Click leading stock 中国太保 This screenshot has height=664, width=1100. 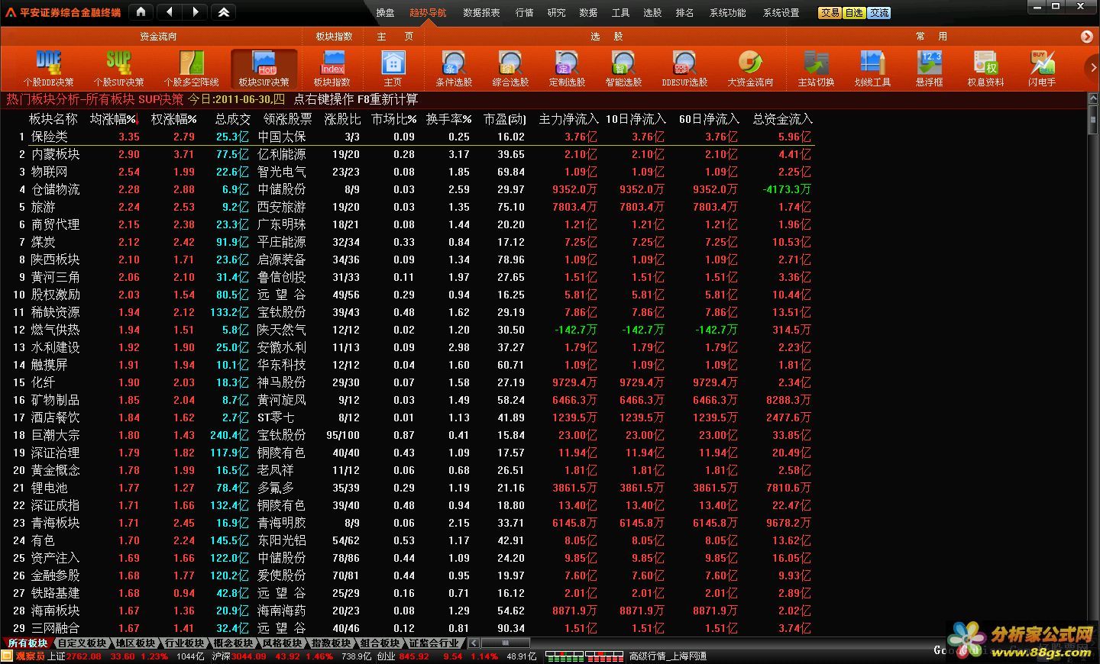point(282,137)
